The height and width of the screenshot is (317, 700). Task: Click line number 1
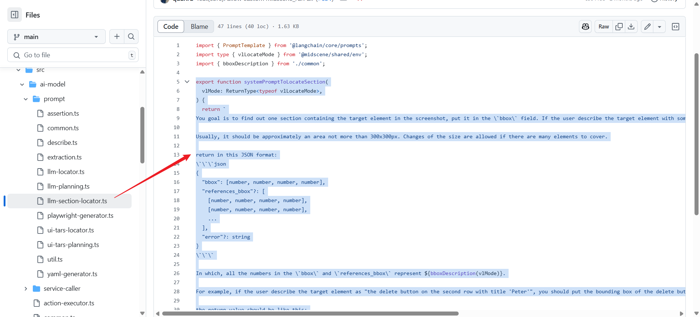pos(178,45)
